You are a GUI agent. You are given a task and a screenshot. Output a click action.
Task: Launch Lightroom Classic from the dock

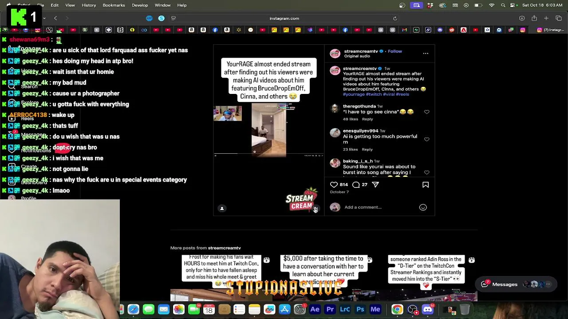click(345, 310)
